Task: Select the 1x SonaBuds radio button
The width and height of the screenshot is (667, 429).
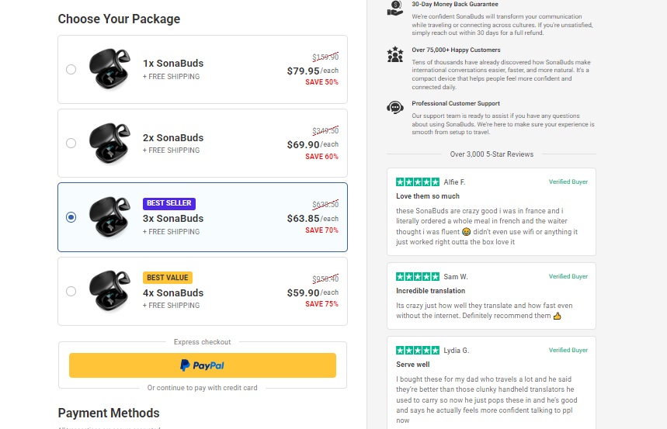Action: [x=71, y=69]
